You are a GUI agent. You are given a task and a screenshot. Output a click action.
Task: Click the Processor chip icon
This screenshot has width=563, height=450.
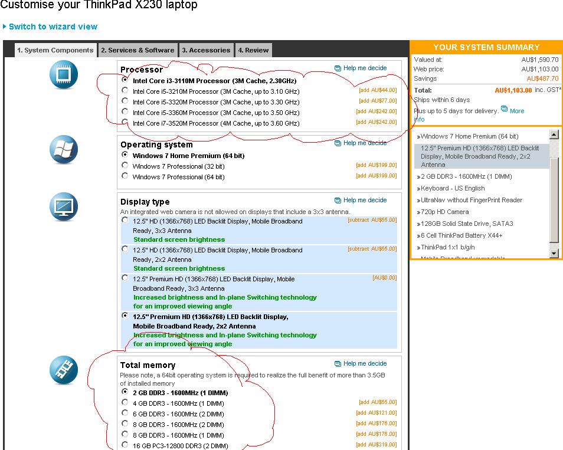[64, 75]
